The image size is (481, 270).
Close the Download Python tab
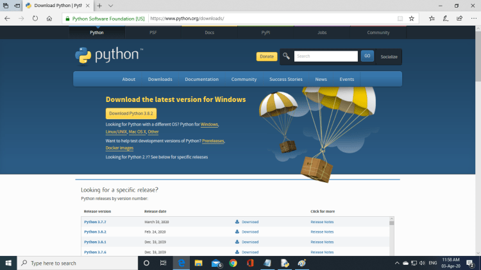click(88, 6)
